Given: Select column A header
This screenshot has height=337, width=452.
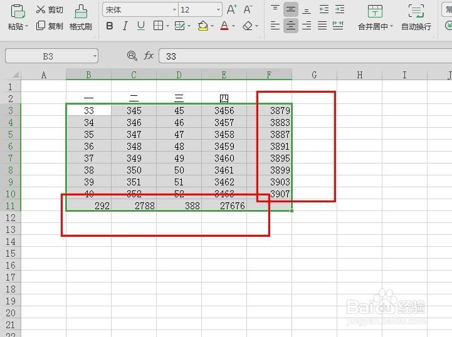Looking at the screenshot, I should (43, 75).
